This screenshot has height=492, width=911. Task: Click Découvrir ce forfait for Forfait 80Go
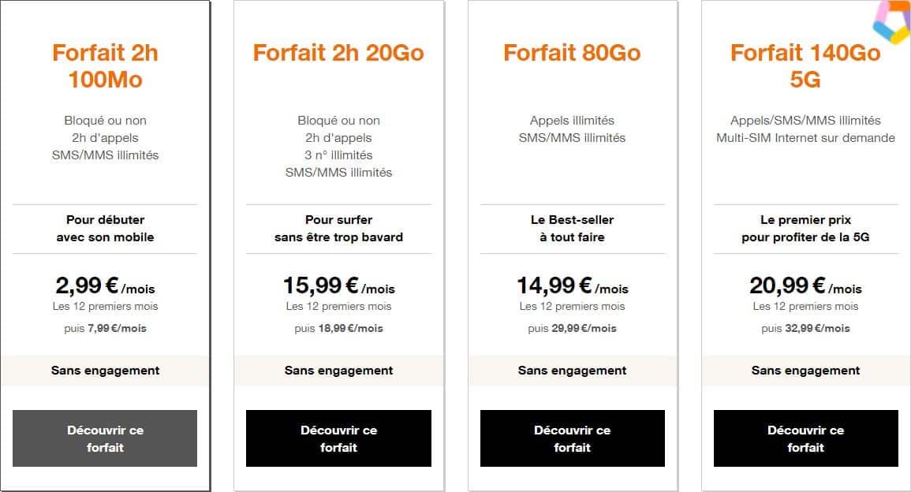pyautogui.click(x=572, y=438)
